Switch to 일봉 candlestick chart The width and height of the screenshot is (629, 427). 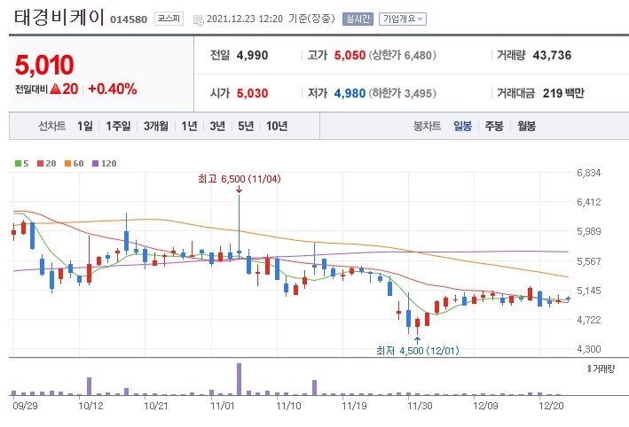click(x=462, y=126)
